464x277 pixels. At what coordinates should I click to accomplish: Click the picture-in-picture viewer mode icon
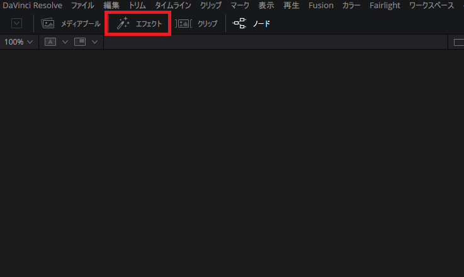tap(80, 42)
